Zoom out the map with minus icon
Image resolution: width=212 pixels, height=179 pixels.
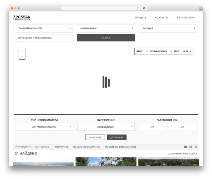click(22, 57)
